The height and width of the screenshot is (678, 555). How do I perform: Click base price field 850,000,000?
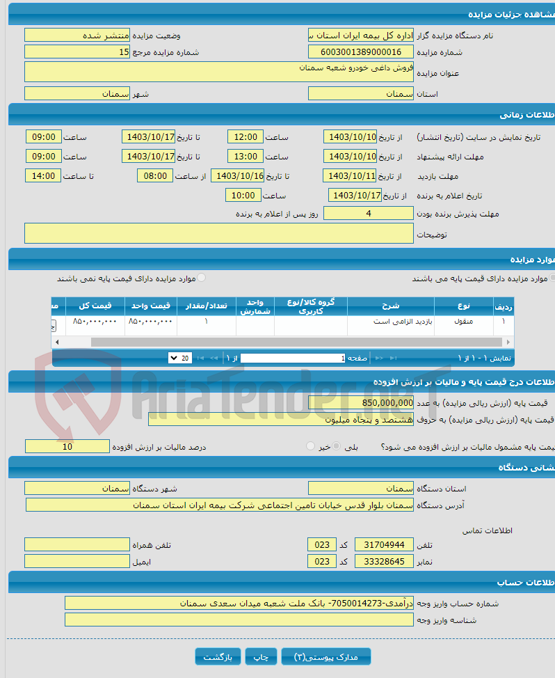tap(361, 402)
